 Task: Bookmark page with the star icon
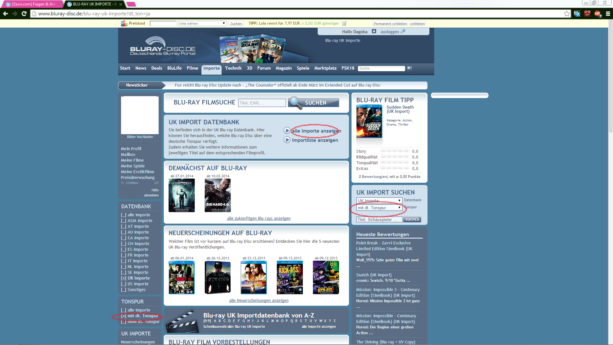pos(567,13)
